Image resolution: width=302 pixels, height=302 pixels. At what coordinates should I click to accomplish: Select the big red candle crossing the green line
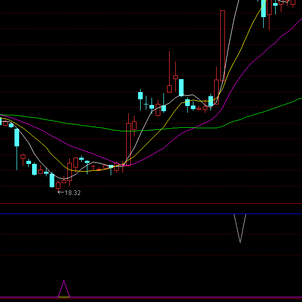[x=128, y=144]
